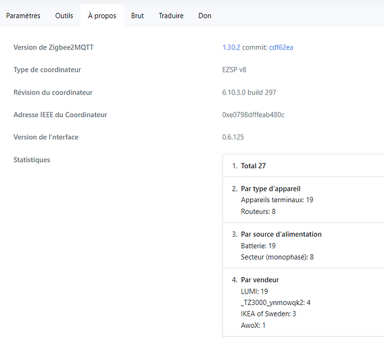Screen dimensions: 384x338
Task: Switch to the Outils tab
Action: [x=64, y=16]
